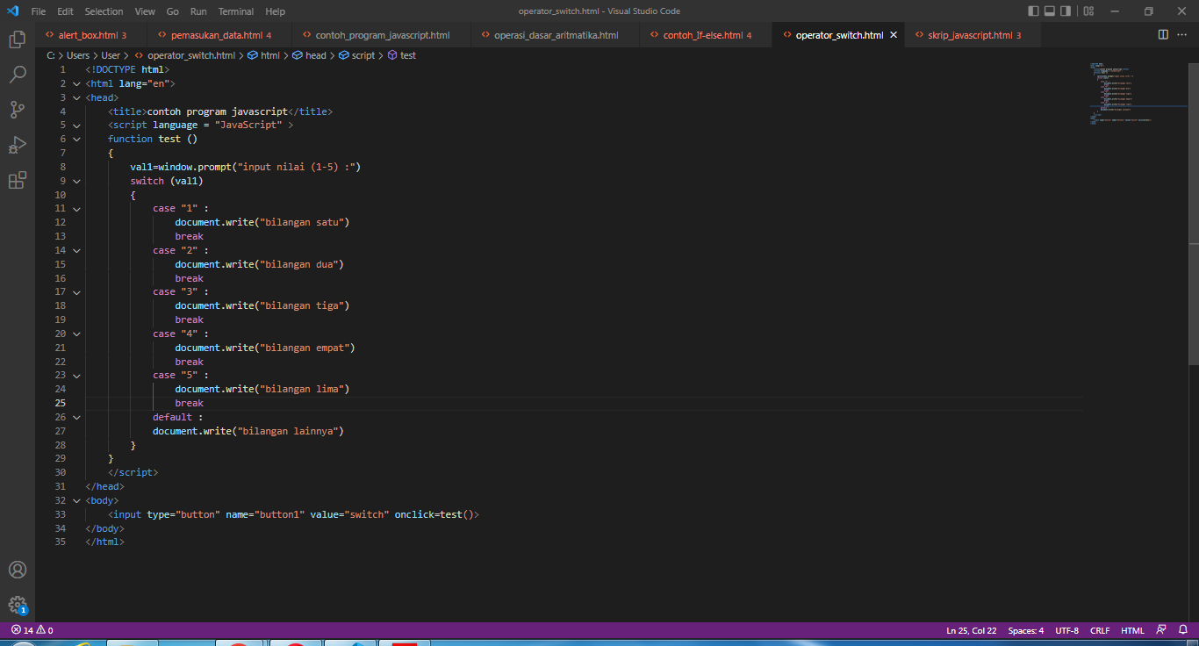This screenshot has width=1199, height=646.
Task: Click the CRLF line ending indicator
Action: click(1099, 629)
